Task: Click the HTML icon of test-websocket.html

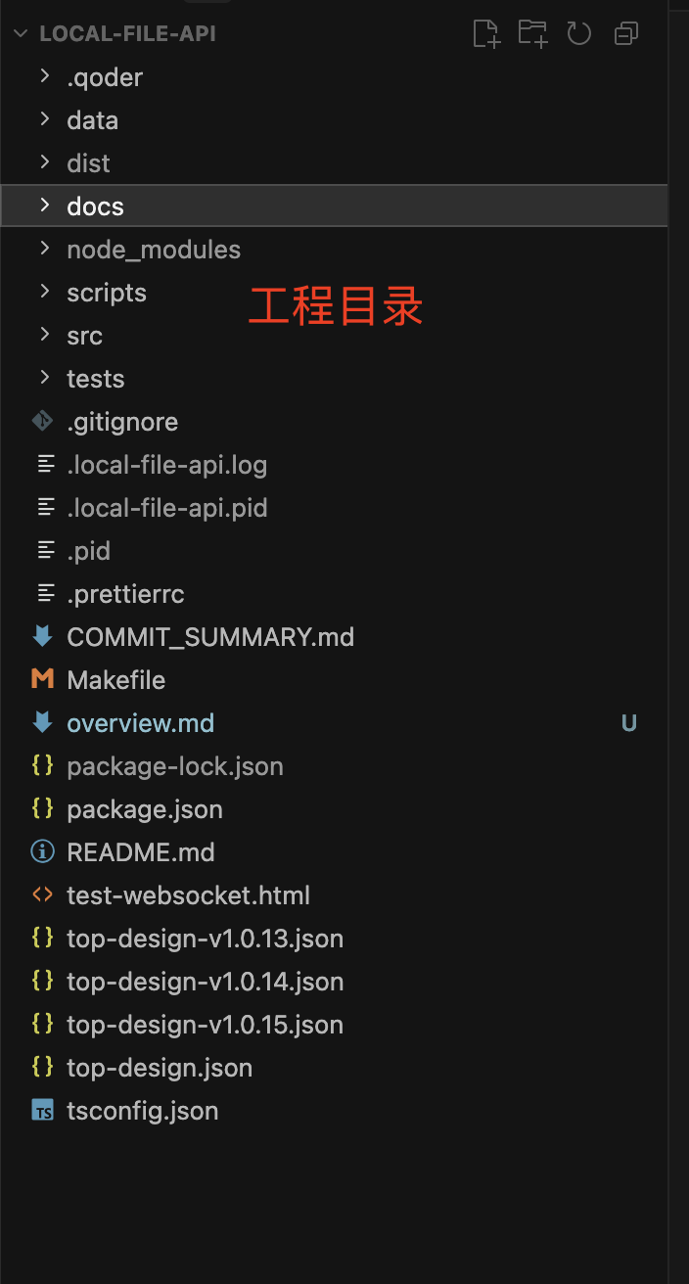Action: click(x=42, y=895)
